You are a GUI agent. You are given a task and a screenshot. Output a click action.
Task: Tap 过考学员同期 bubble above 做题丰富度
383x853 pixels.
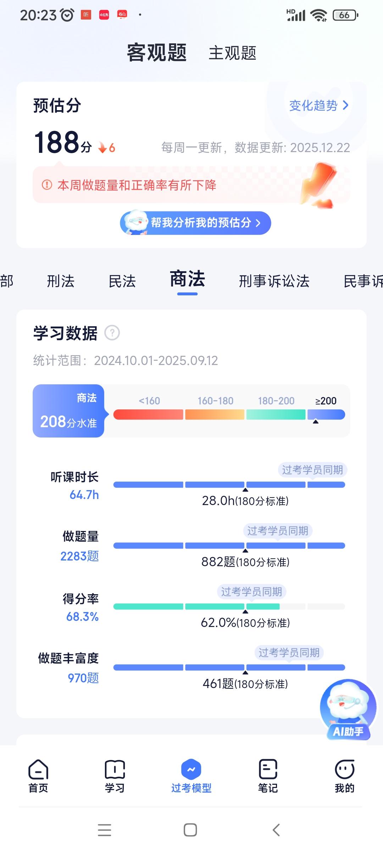(x=289, y=653)
